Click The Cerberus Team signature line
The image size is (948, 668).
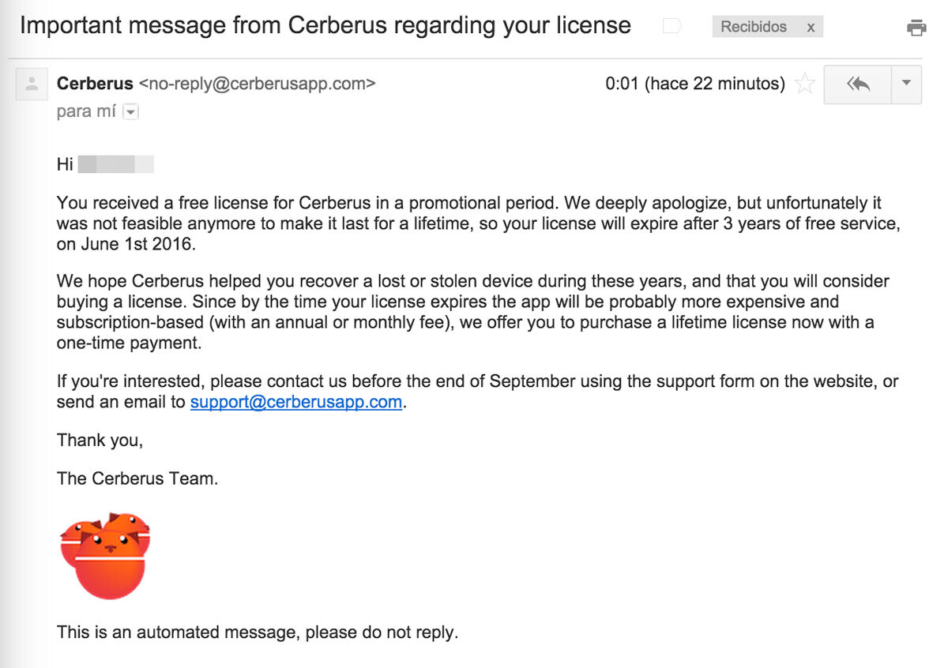point(137,478)
